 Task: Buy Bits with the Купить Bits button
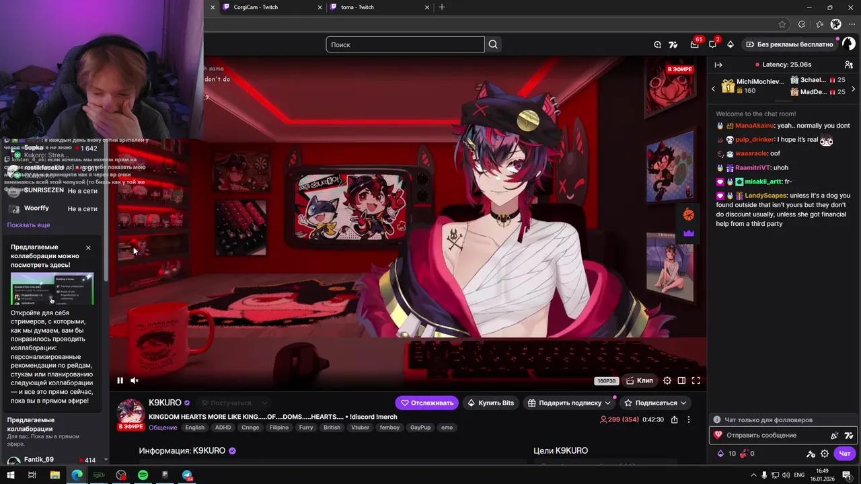point(490,403)
